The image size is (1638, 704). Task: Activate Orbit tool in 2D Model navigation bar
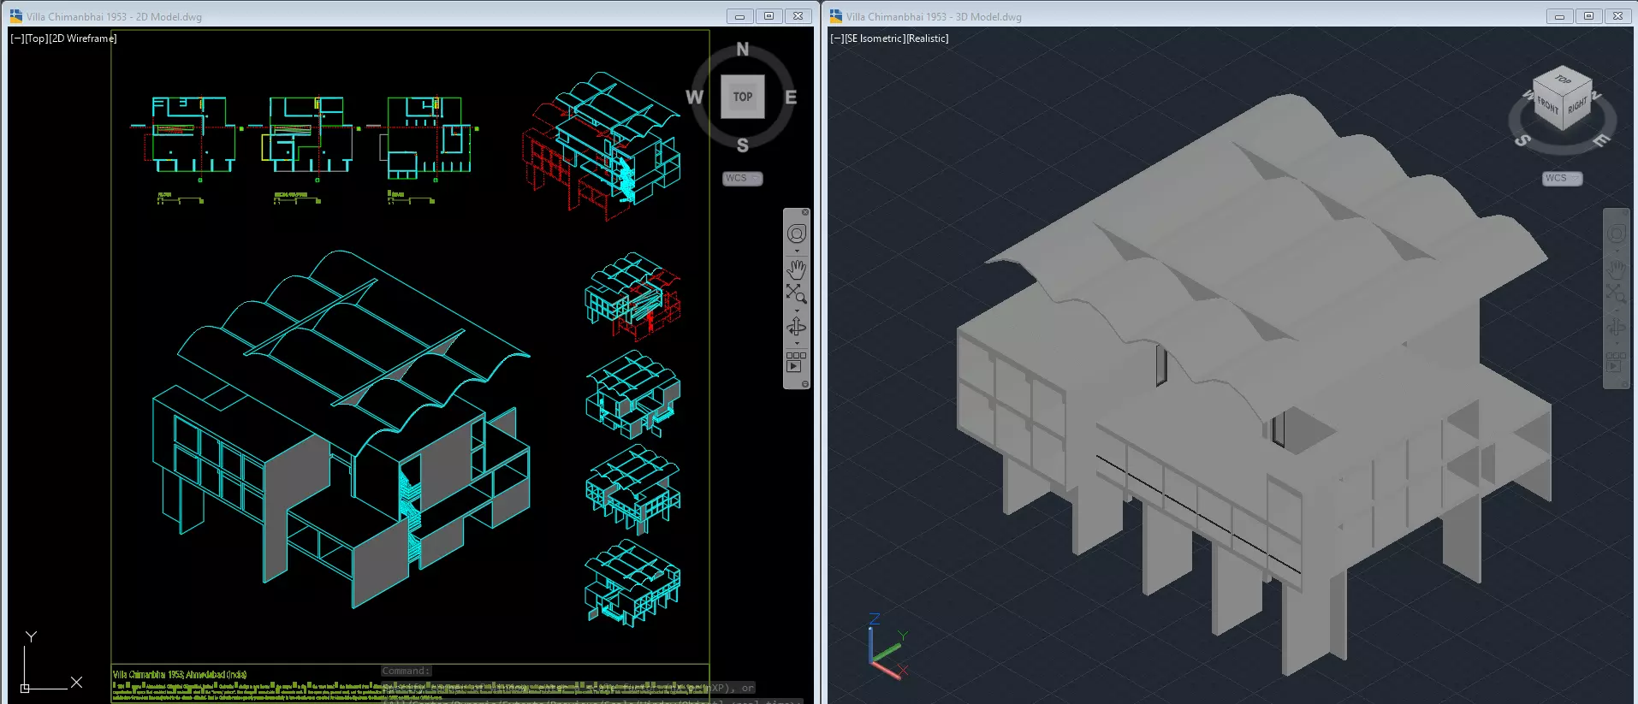[x=796, y=328]
